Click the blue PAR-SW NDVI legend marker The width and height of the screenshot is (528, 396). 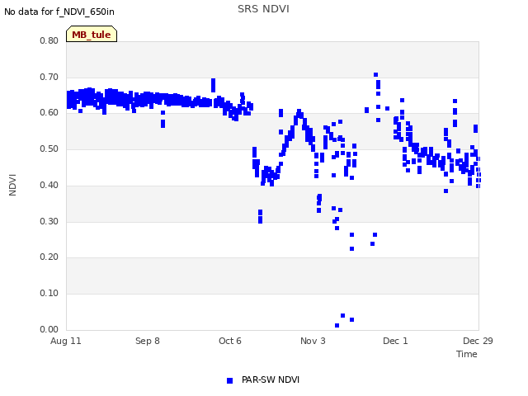(229, 380)
